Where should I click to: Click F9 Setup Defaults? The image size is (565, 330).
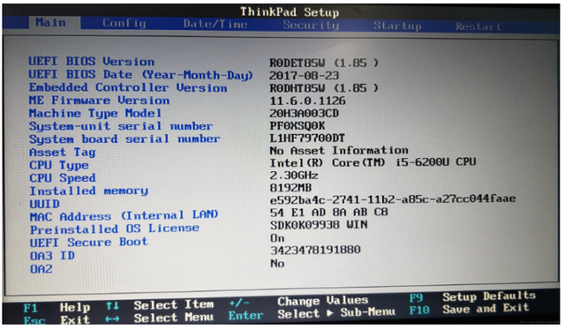(472, 296)
